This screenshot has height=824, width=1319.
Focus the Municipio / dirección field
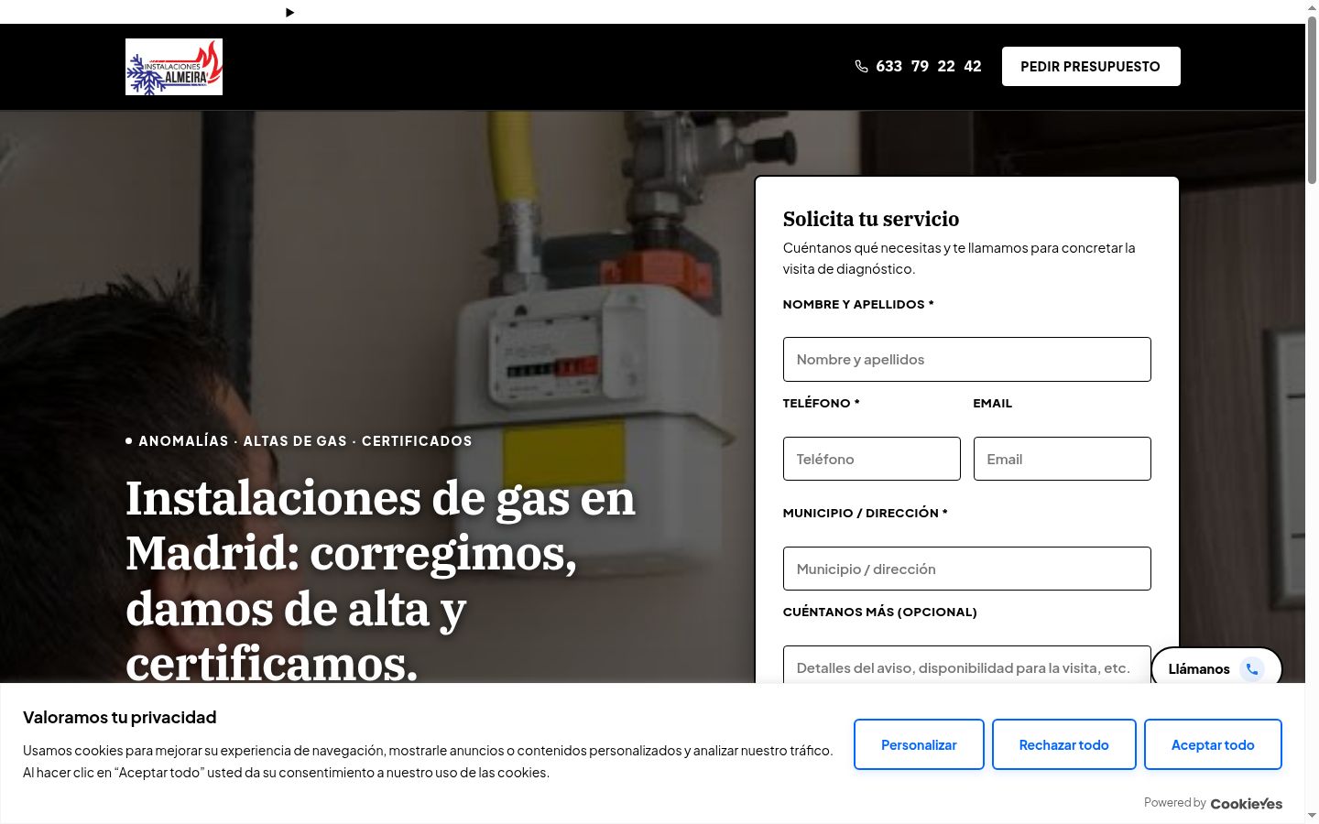(966, 569)
